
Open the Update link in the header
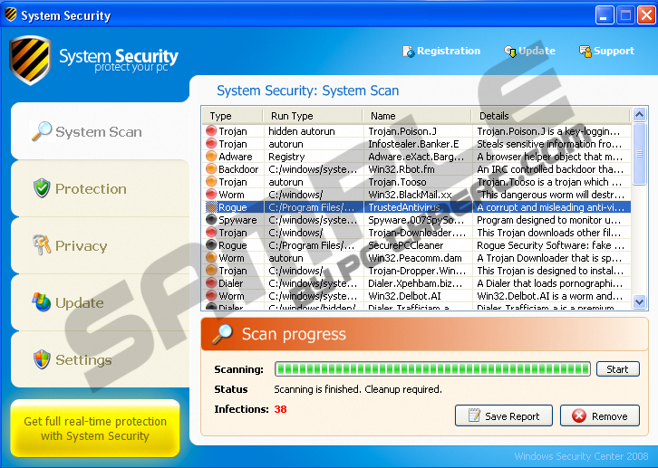[x=529, y=51]
